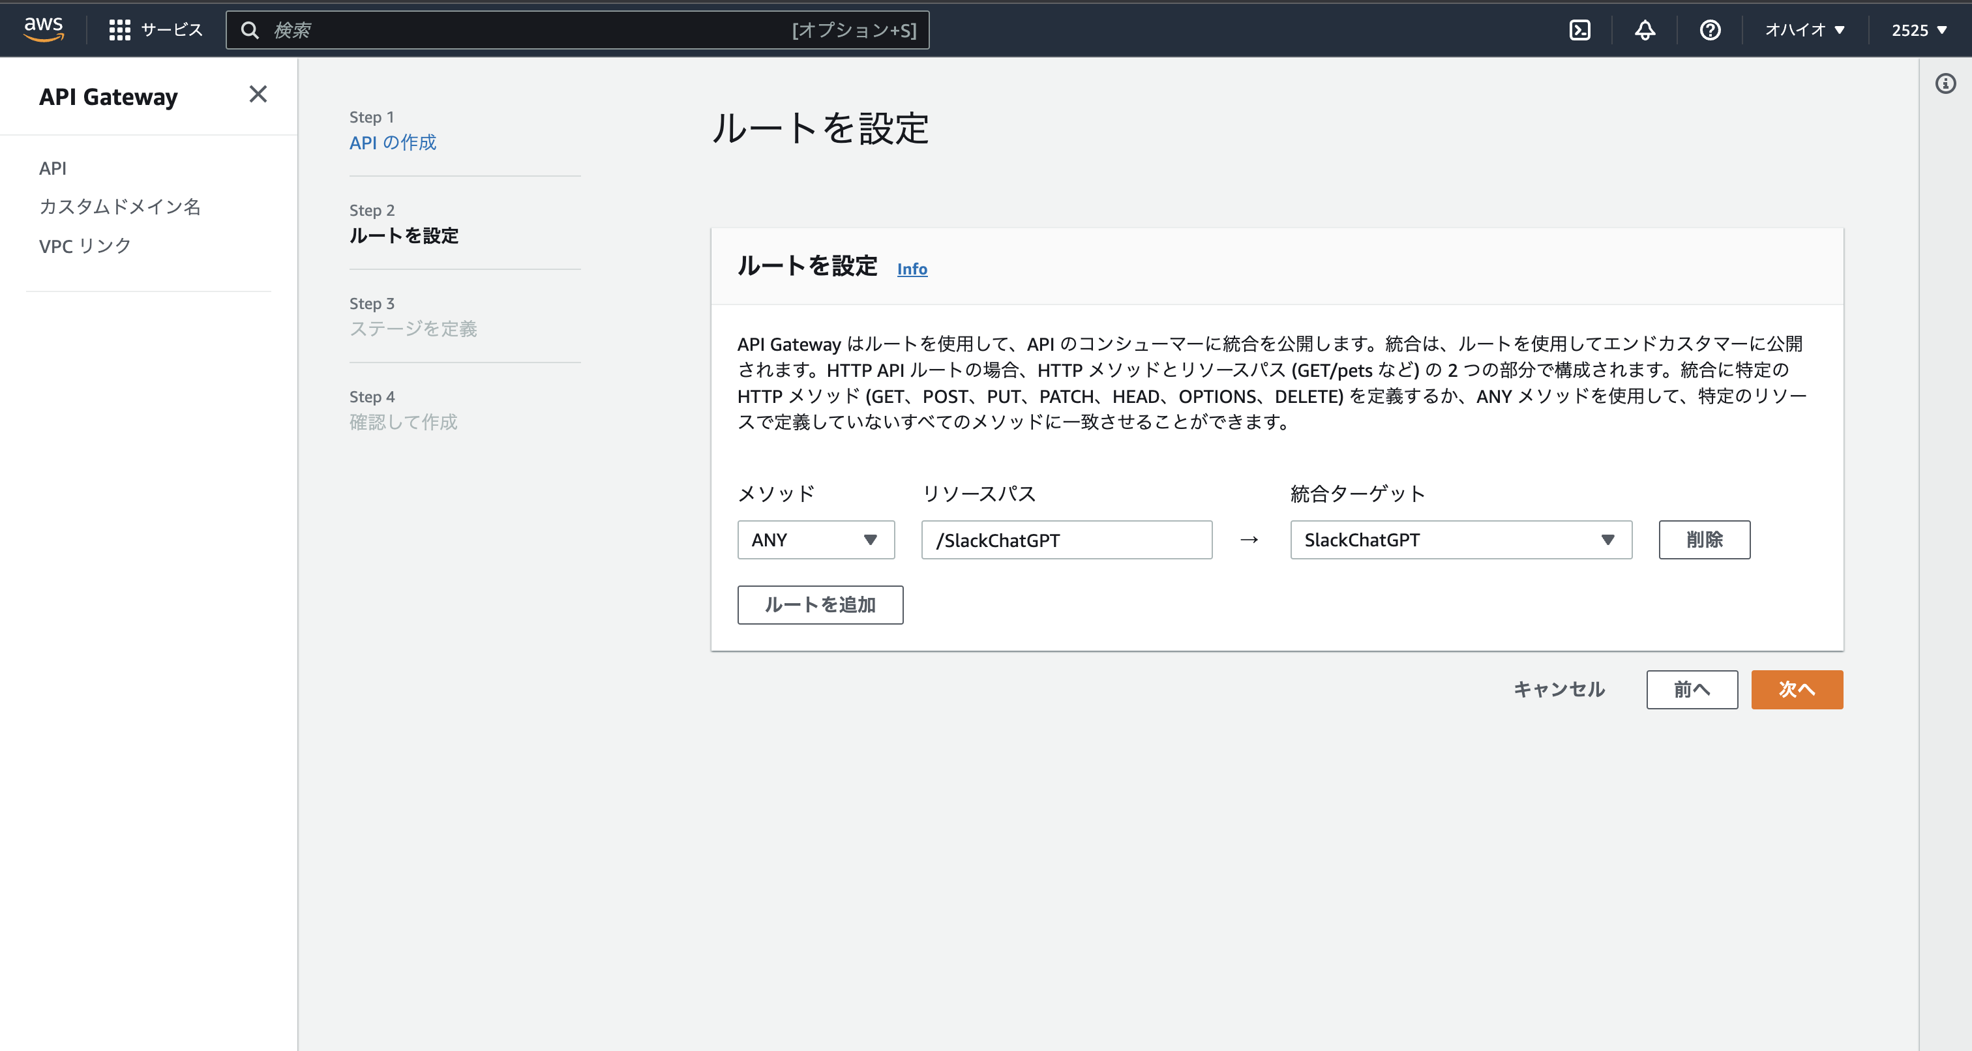Viewport: 1972px width, 1051px height.
Task: Open the メソッド dropdown showing ANY
Action: (815, 540)
